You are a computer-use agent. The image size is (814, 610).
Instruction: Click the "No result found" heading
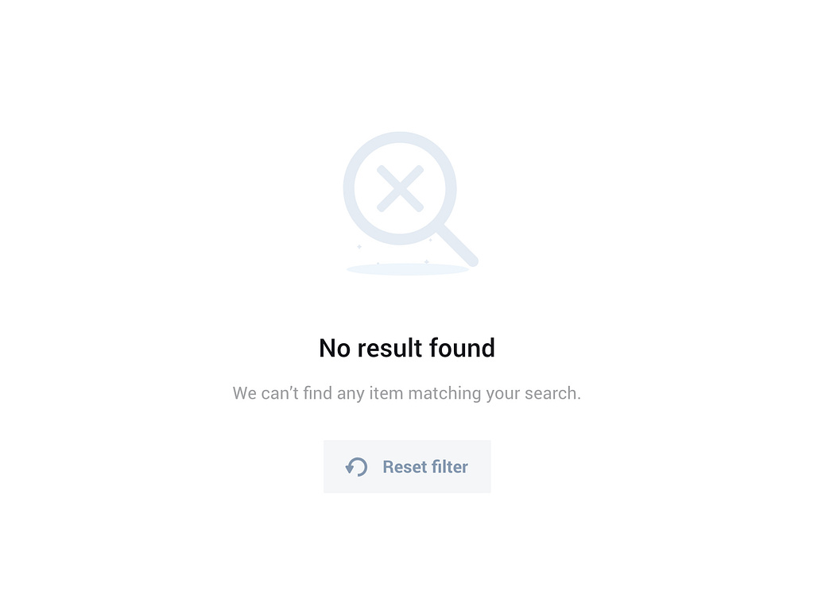click(407, 348)
